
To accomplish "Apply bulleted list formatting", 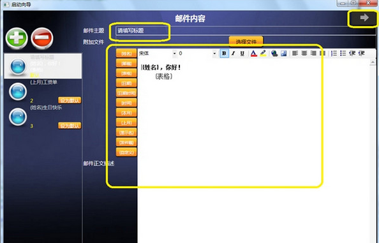I will (x=343, y=53).
